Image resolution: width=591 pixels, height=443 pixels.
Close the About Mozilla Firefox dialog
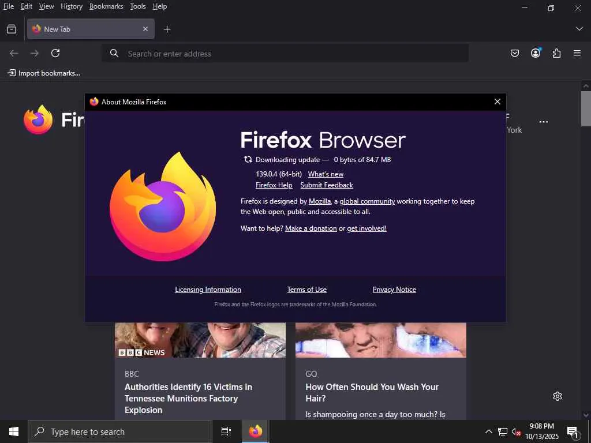pos(497,102)
